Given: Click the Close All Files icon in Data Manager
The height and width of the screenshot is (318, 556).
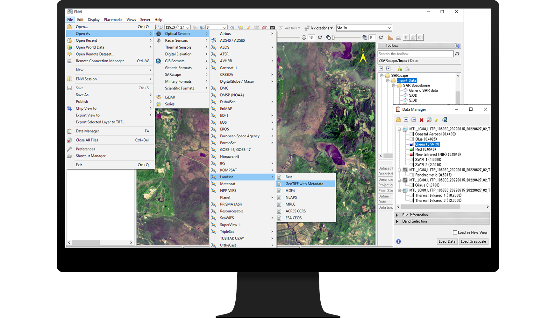Looking at the screenshot, I should [x=429, y=120].
